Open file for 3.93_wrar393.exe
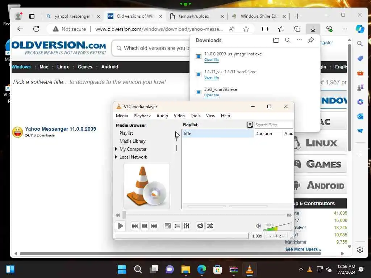Screen dimensions: 371x278 point(212,95)
